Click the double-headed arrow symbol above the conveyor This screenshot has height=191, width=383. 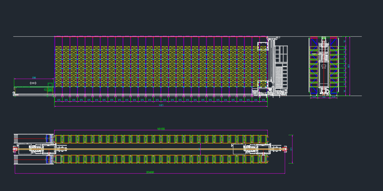tap(33, 83)
